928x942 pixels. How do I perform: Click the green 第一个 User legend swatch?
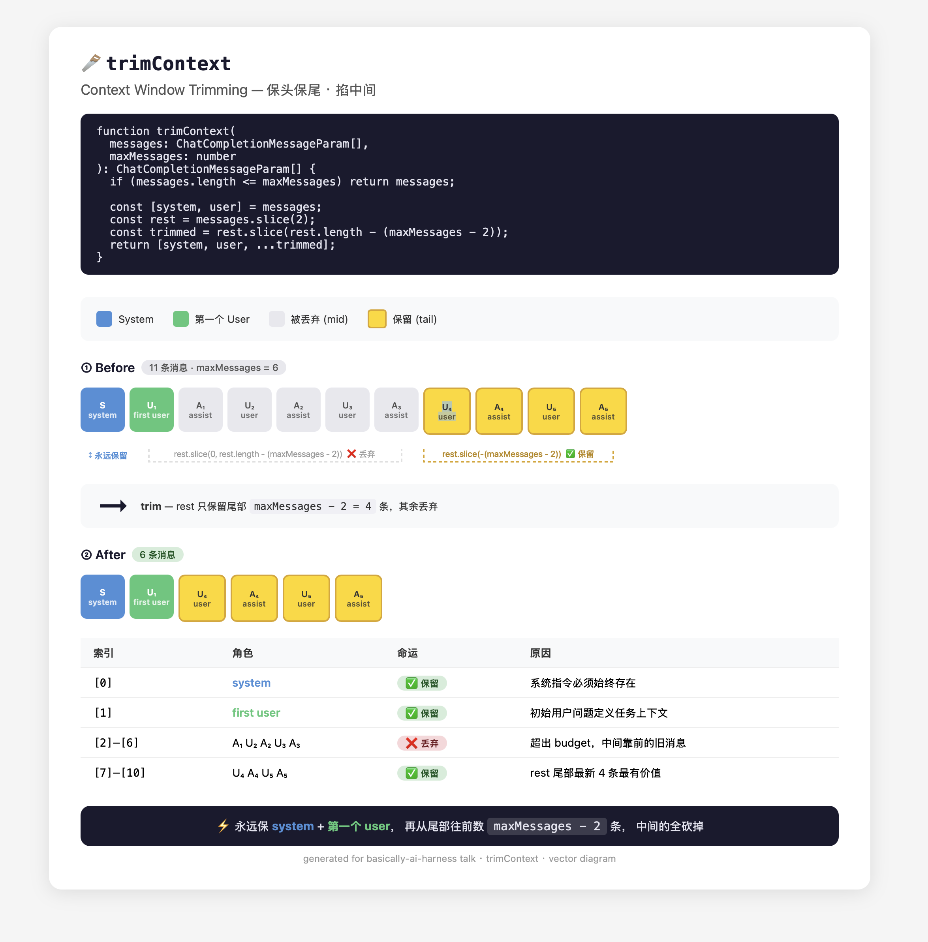point(181,319)
